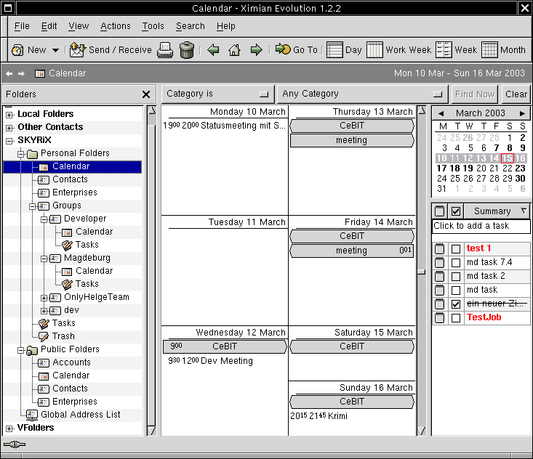Click the Find Now button
The image size is (533, 459).
[475, 94]
